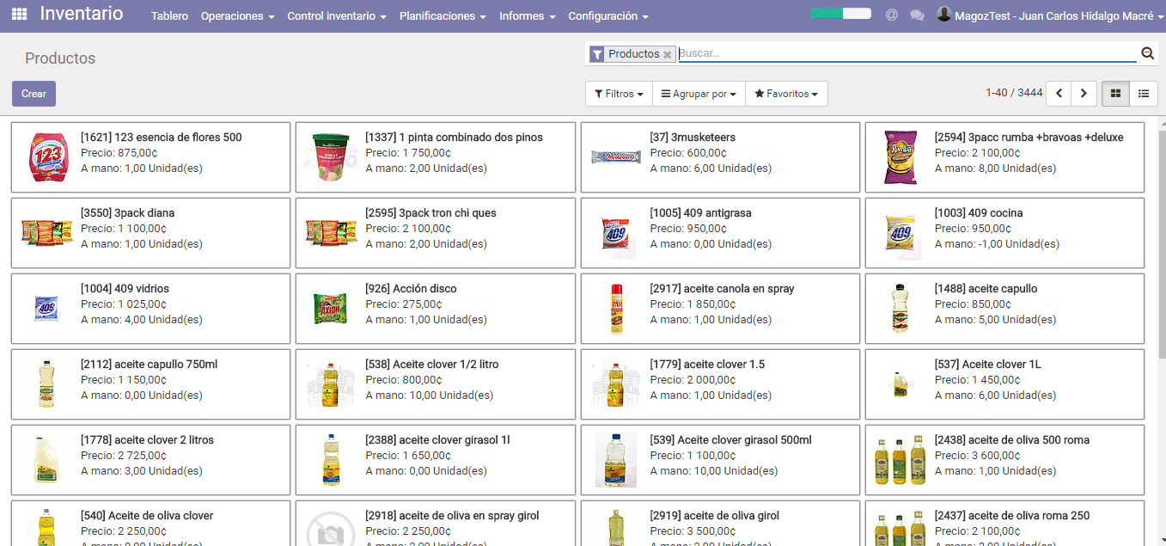
Task: Open the apps grid menu icon
Action: pos(19,15)
